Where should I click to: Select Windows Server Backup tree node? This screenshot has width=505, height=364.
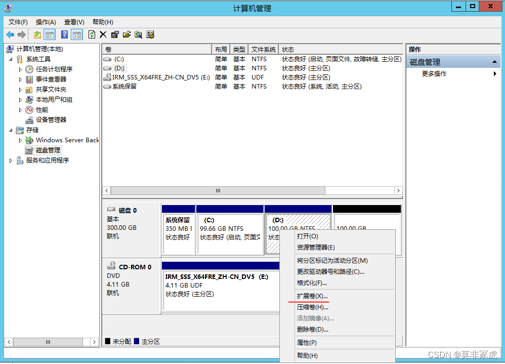(67, 140)
